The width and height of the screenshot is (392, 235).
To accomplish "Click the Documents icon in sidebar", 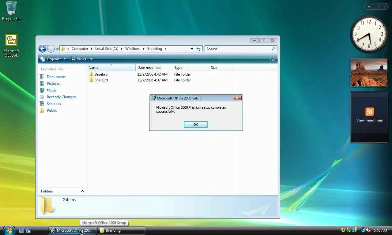I will tap(42, 77).
